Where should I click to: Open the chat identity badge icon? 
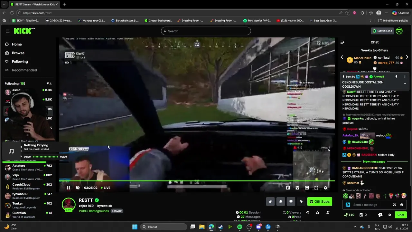pyautogui.click(x=348, y=205)
